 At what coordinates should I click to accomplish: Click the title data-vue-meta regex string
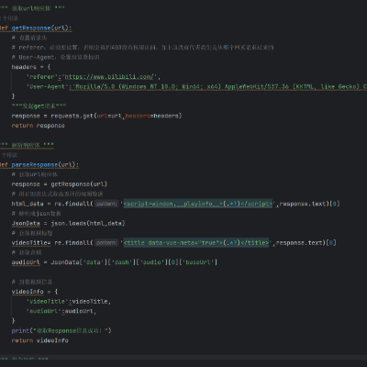(x=196, y=243)
